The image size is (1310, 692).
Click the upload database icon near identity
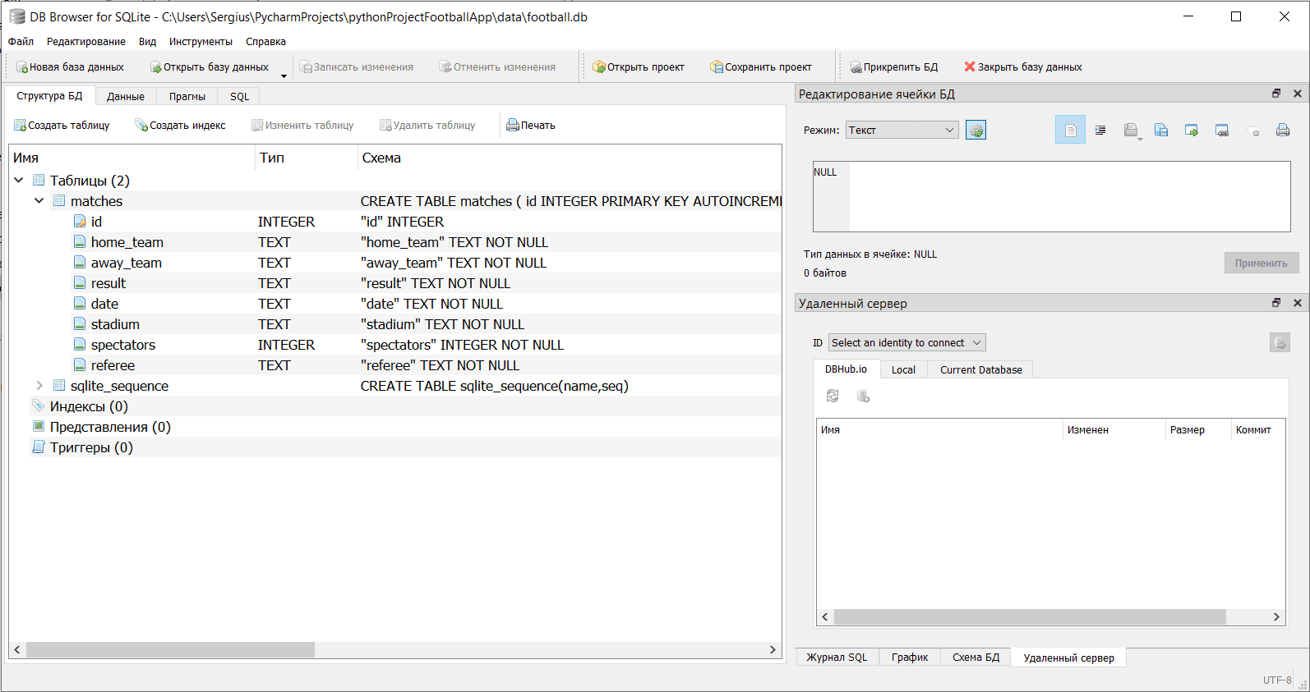point(1280,342)
